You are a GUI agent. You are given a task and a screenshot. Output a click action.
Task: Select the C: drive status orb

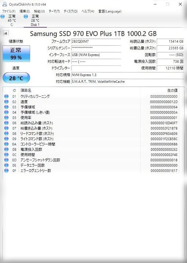(x=2, y=16)
